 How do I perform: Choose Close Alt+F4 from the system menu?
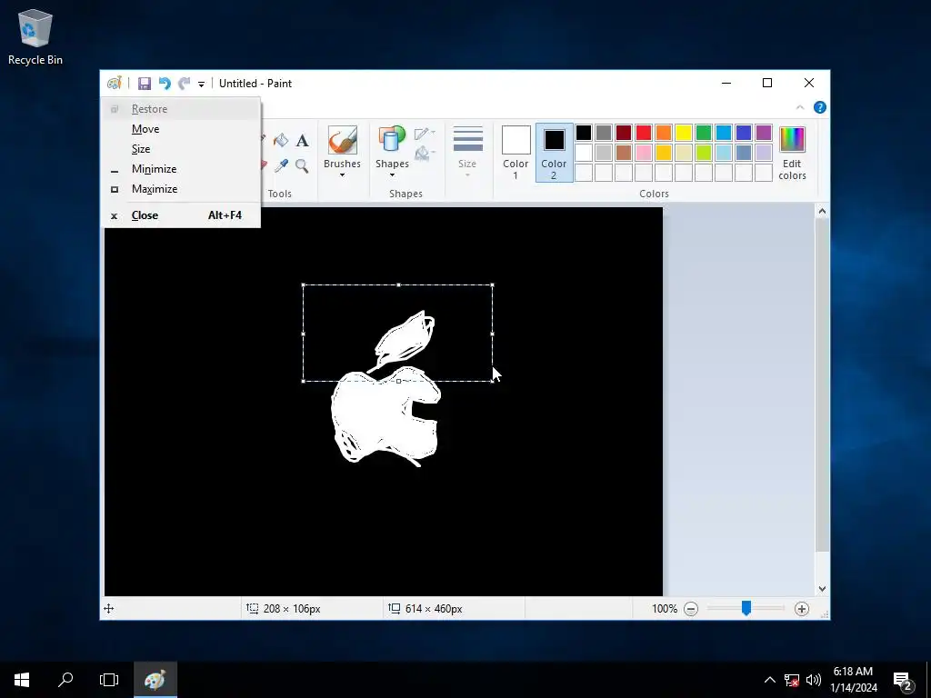[181, 215]
